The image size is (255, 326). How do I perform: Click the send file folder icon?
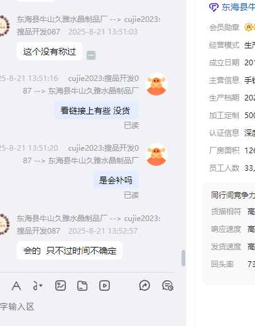point(82,286)
